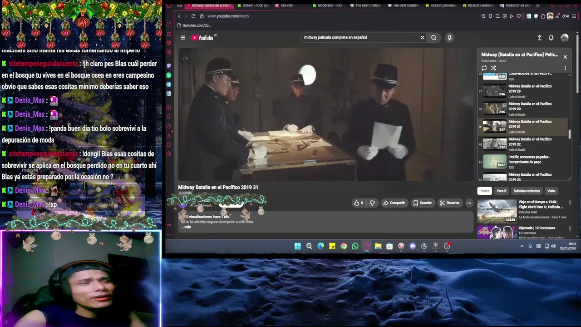Open the YouTube upload/create button
581x327 pixels.
[539, 38]
